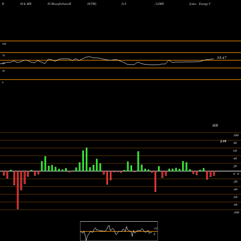Click the MR axis label 80

click(235, 143)
